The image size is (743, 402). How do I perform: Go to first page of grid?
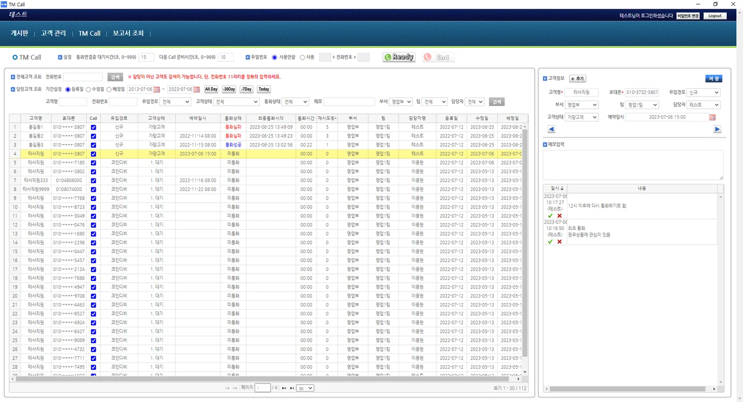pyautogui.click(x=227, y=388)
